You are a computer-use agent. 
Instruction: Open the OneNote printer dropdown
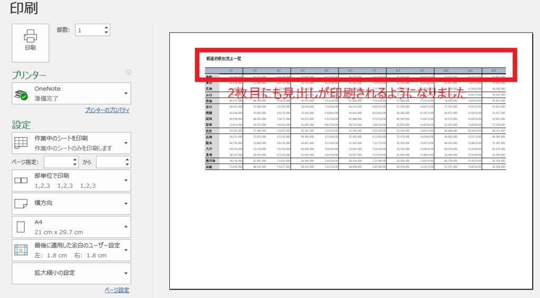pos(71,93)
